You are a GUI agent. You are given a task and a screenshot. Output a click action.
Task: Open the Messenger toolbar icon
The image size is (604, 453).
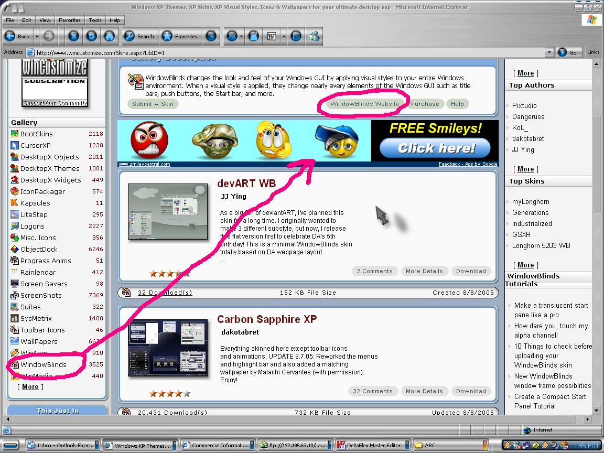(x=314, y=36)
